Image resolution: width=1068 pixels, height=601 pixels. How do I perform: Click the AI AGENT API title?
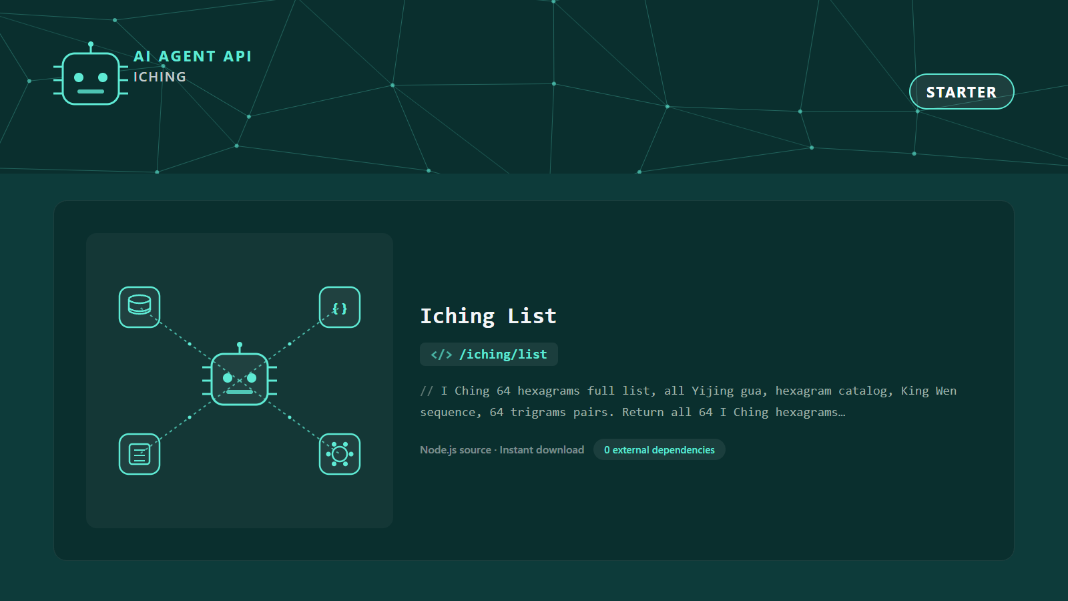pos(193,56)
